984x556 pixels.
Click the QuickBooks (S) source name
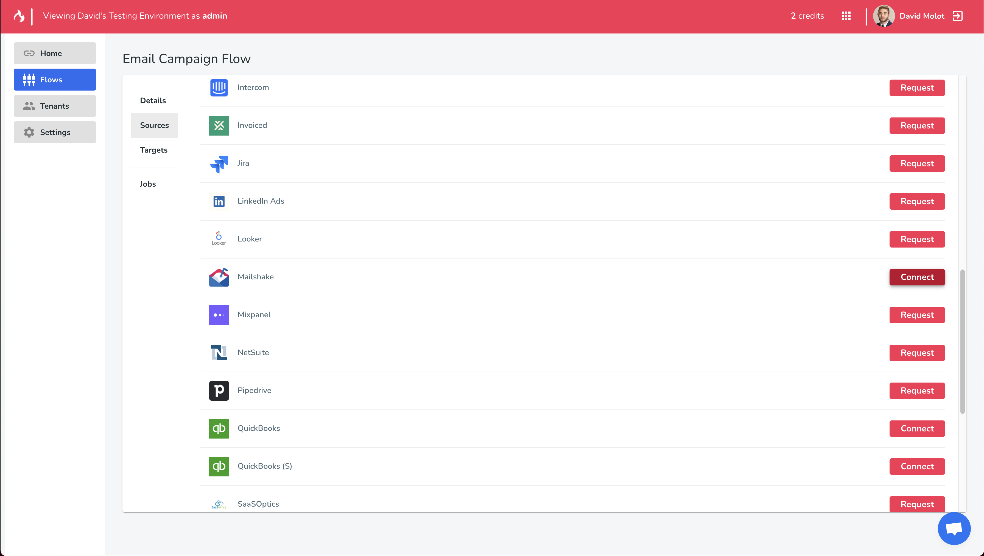265,466
